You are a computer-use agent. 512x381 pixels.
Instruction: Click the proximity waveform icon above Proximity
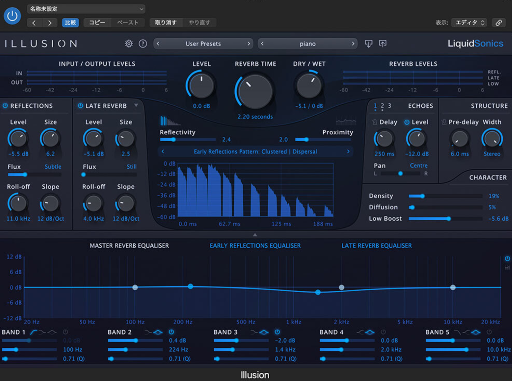346,121
